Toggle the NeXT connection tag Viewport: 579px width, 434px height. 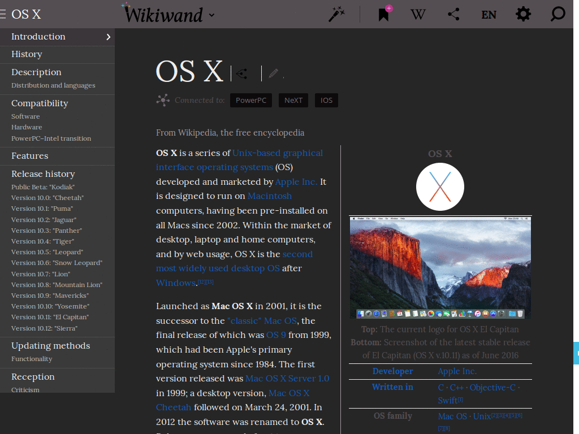tap(293, 100)
